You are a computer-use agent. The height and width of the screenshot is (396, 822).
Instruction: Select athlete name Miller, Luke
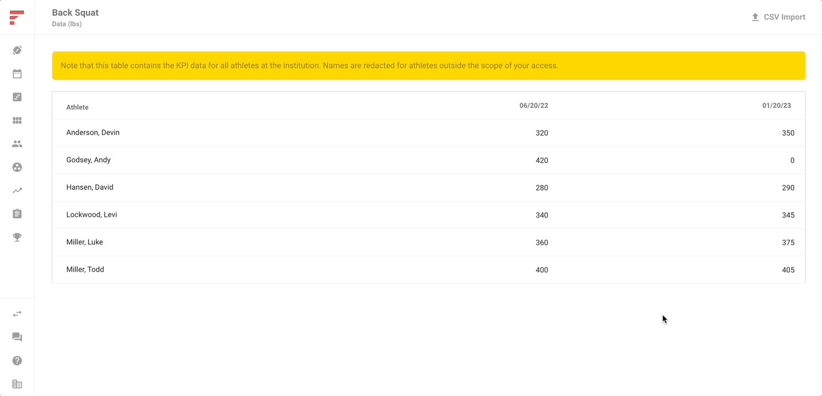tap(85, 242)
